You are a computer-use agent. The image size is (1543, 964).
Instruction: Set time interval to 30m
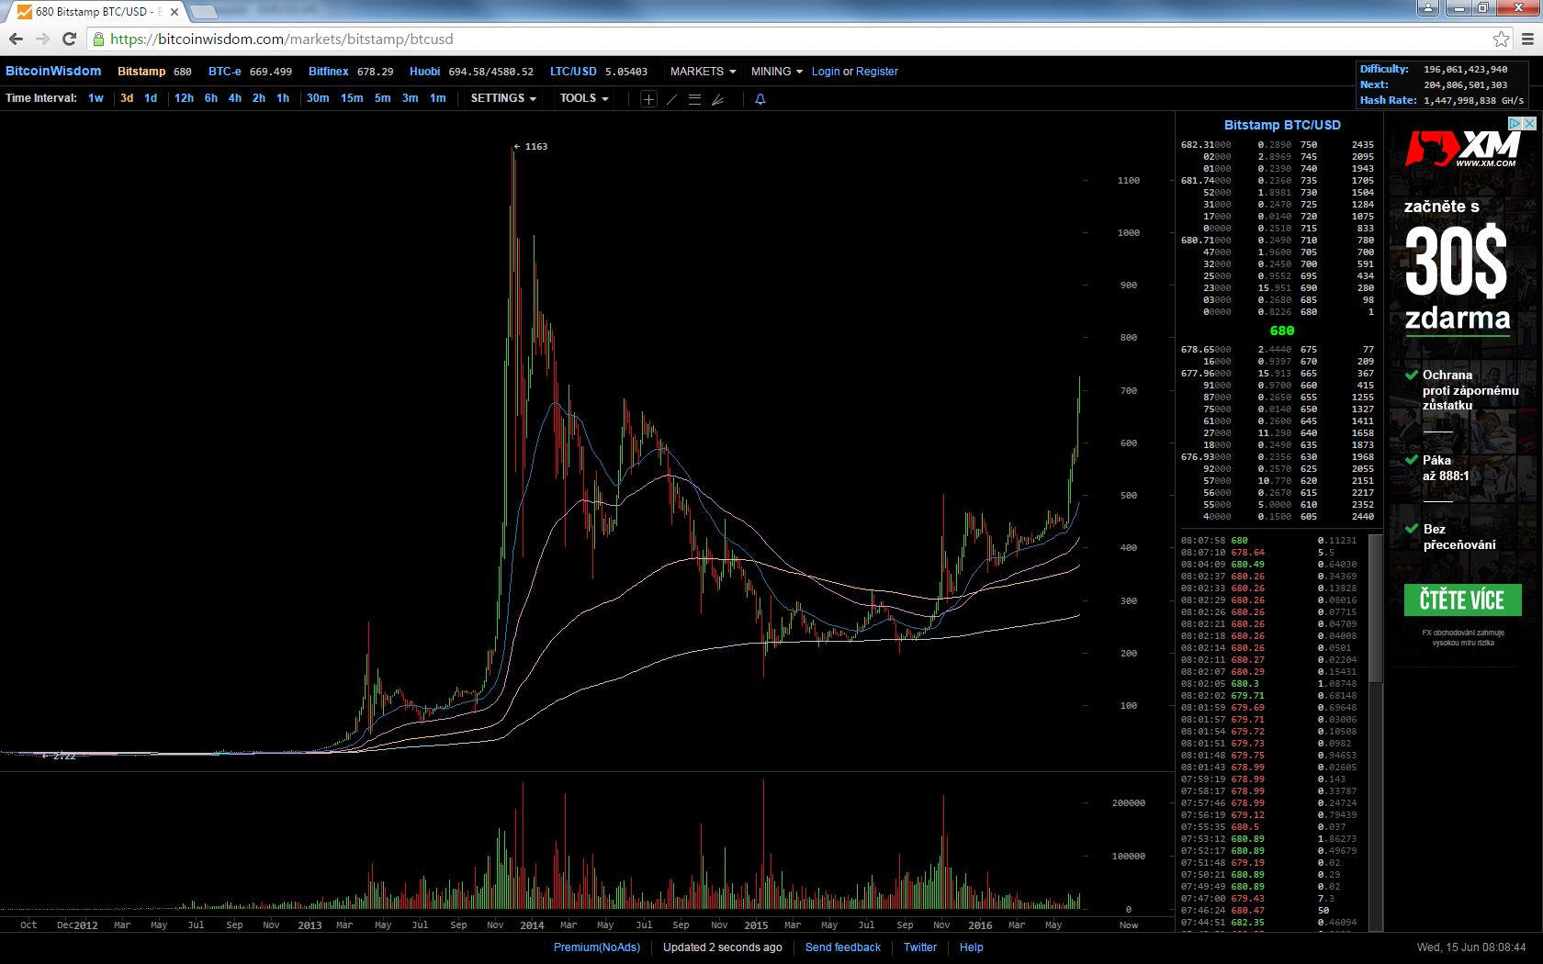318,98
